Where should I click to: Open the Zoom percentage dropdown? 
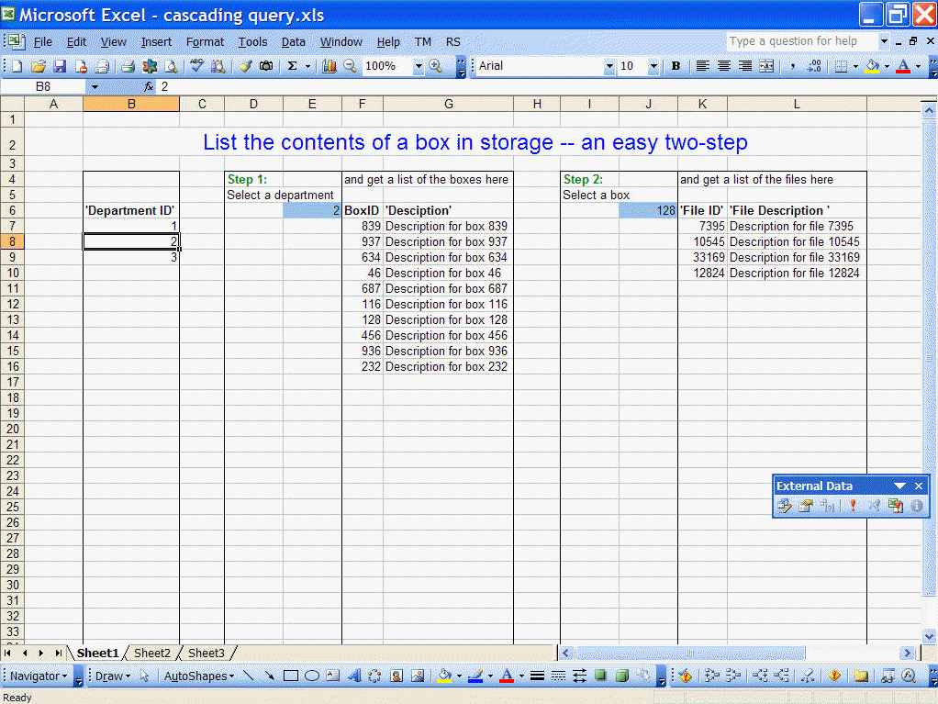pyautogui.click(x=419, y=66)
